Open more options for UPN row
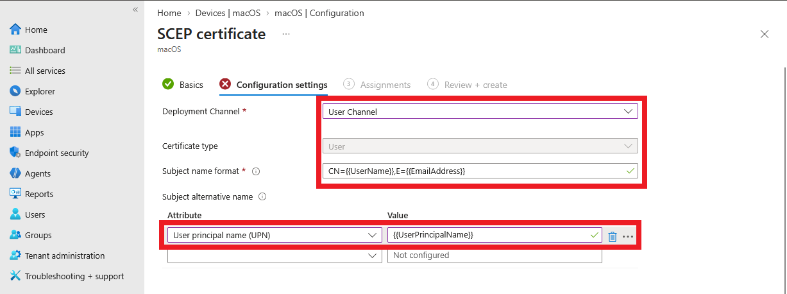 coord(628,236)
